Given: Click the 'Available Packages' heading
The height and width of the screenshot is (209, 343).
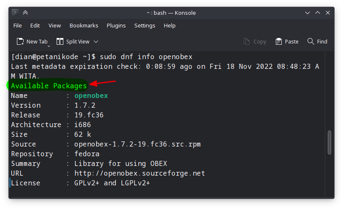Looking at the screenshot, I should [x=49, y=86].
